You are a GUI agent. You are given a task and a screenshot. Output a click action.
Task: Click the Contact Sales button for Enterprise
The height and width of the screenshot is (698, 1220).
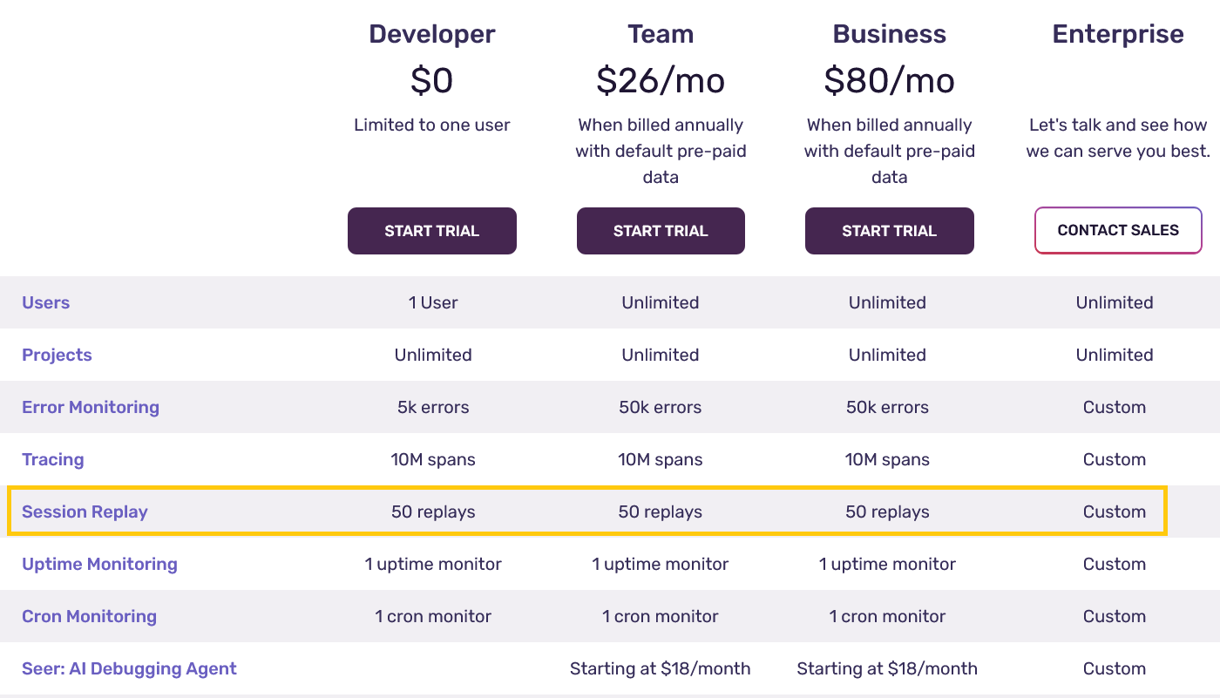click(1118, 230)
